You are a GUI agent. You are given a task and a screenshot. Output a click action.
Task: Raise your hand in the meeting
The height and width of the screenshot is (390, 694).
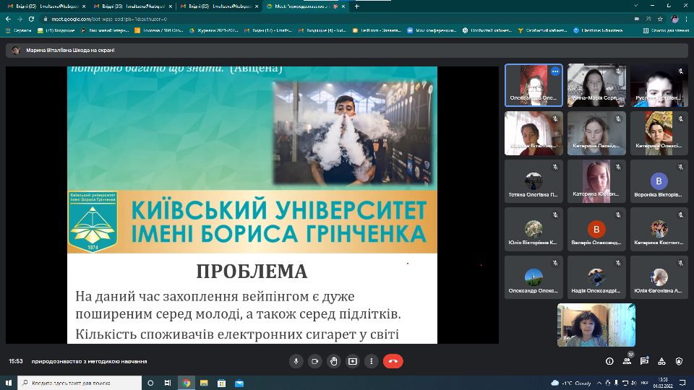click(x=333, y=361)
